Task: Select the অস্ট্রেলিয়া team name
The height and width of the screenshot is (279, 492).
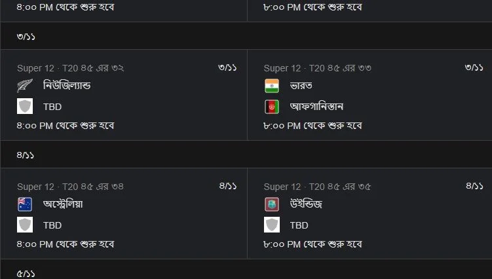Action: point(63,204)
